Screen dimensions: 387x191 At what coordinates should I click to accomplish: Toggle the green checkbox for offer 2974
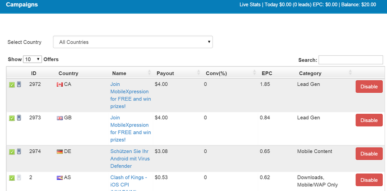point(12,152)
